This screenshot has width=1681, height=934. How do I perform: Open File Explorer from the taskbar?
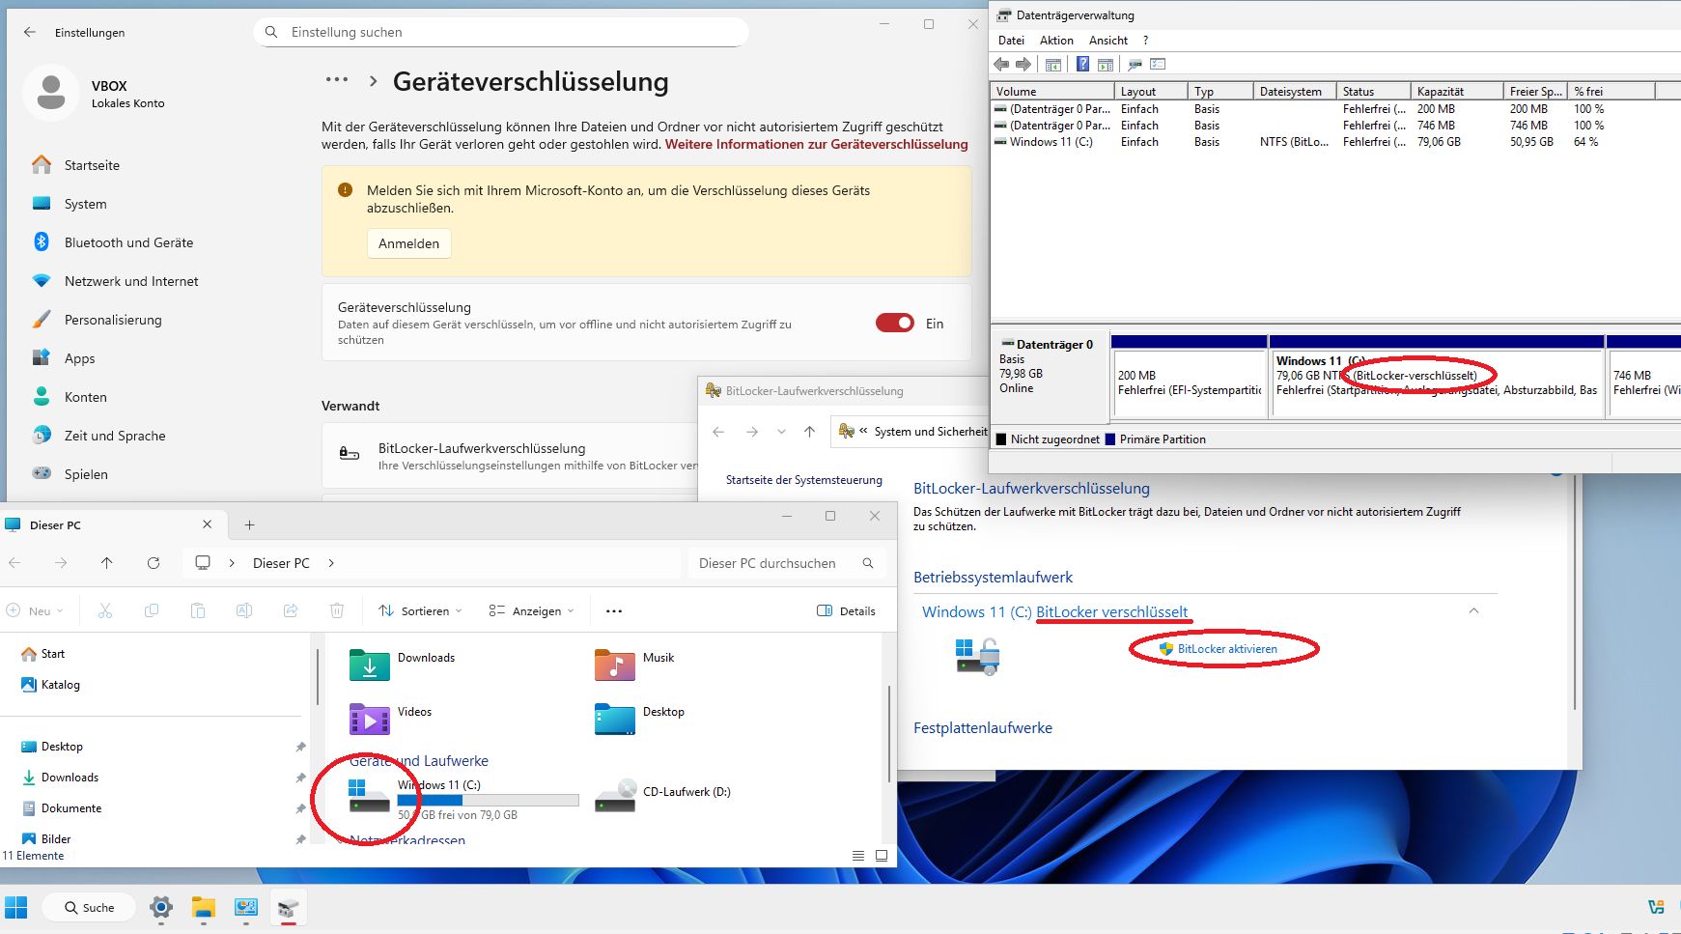click(x=203, y=908)
